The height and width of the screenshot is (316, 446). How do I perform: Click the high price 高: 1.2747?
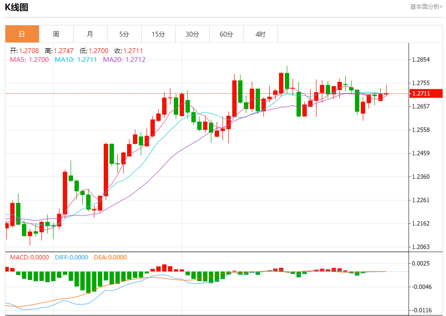pyautogui.click(x=59, y=51)
